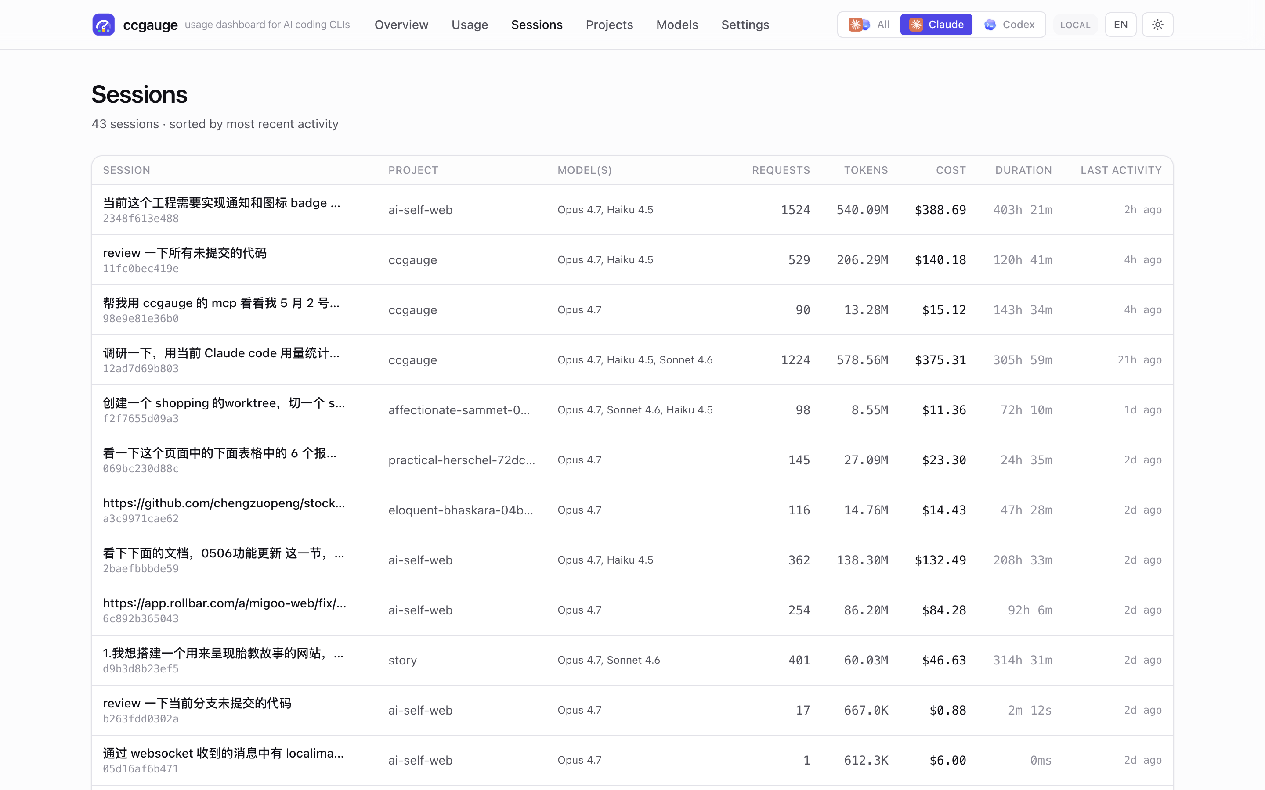Screen dimensions: 1265x790
Task: Select the All providers filter
Action: click(869, 25)
